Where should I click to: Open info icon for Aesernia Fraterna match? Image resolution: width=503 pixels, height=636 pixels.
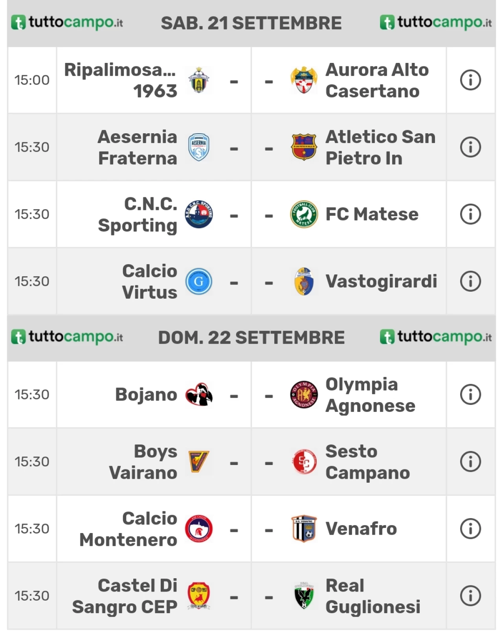[x=470, y=147]
